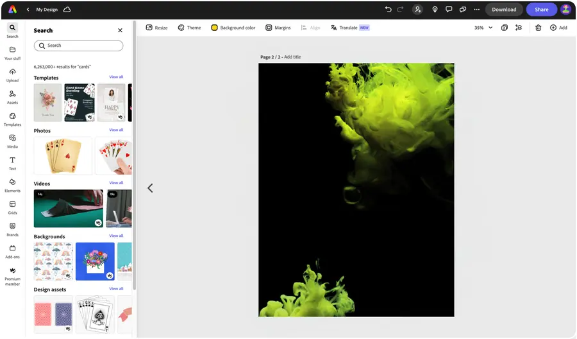
Task: Open the Margins toolbar option
Action: tap(278, 28)
